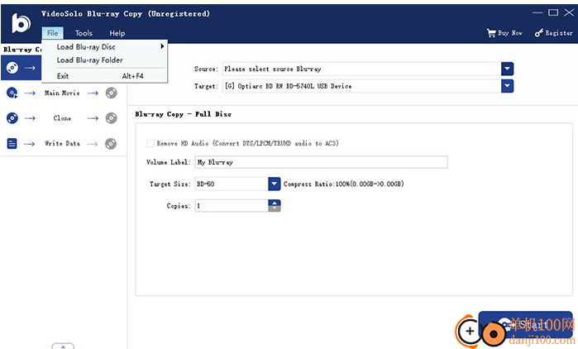Select the Write Data mode
Screen dimensions: 578x349
pos(62,143)
